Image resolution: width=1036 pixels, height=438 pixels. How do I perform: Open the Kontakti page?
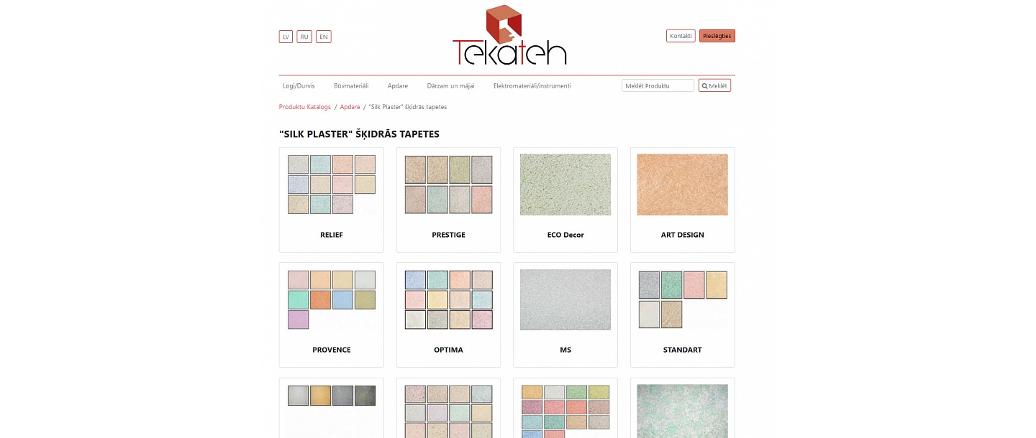pyautogui.click(x=680, y=35)
